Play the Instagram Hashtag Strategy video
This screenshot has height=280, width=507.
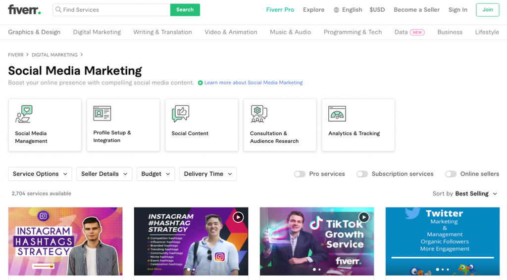238,217
